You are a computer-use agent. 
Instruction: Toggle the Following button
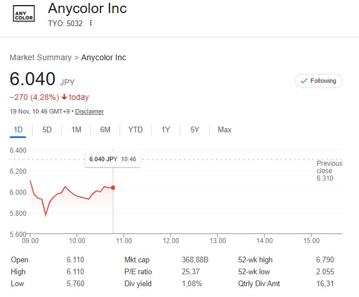pos(319,81)
